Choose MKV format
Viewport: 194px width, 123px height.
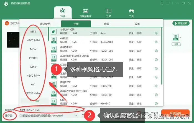point(33,67)
